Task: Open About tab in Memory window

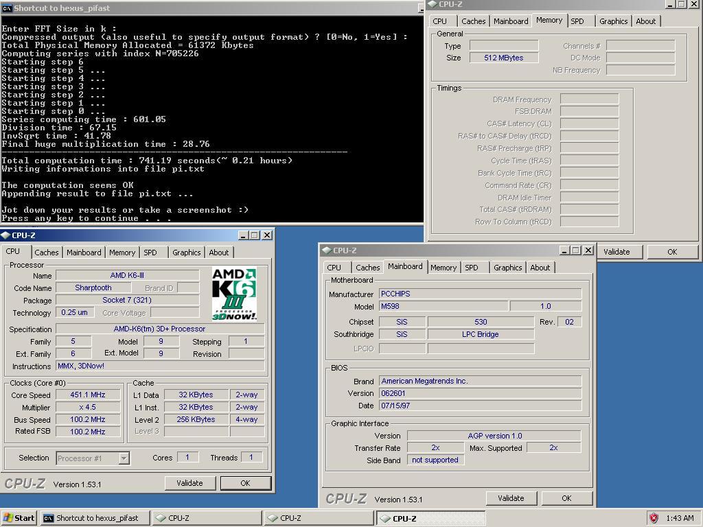Action: click(645, 21)
